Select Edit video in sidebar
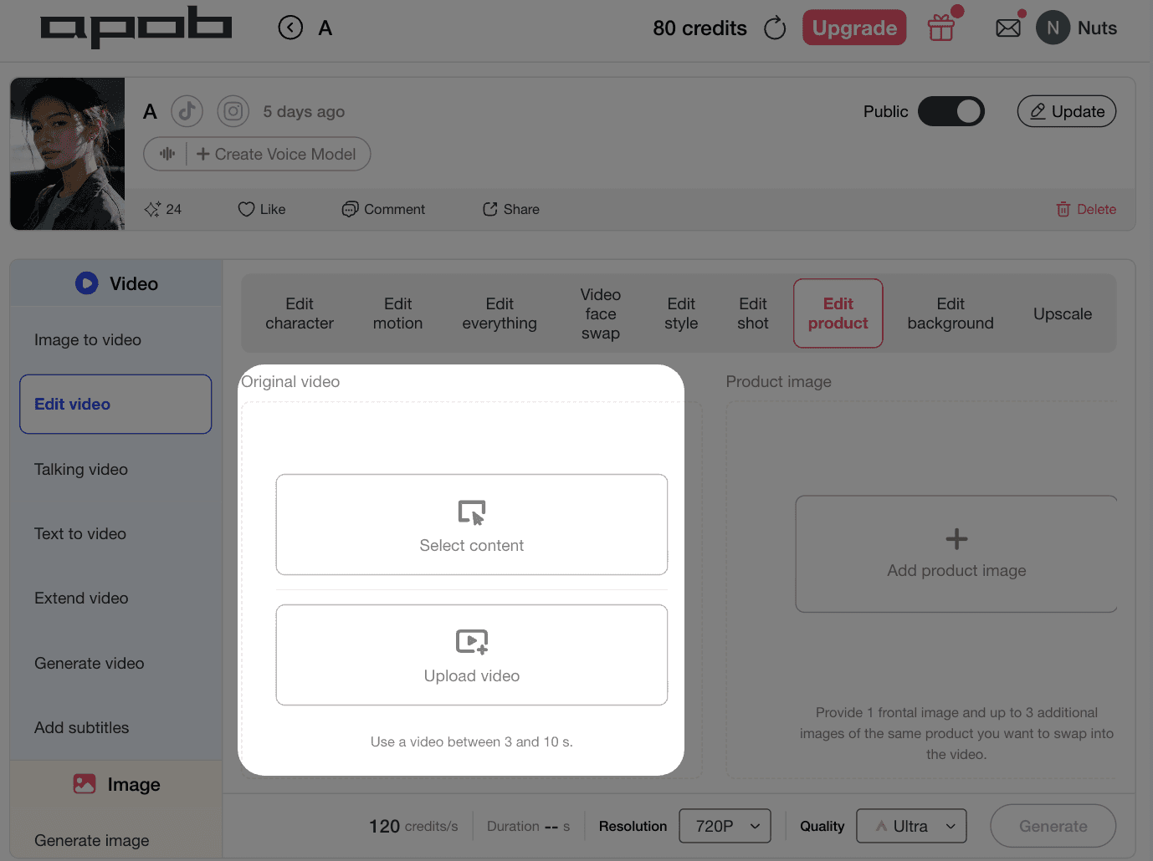The image size is (1153, 861). pos(115,404)
